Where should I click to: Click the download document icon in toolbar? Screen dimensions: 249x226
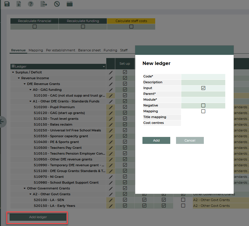click(19, 4)
